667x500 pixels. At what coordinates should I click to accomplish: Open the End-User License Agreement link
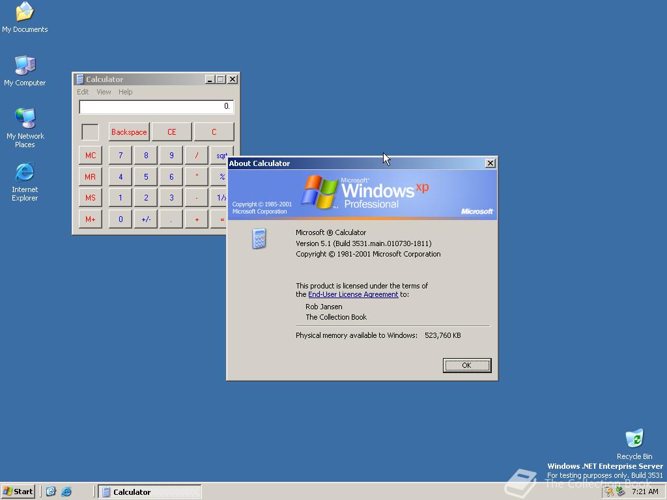click(353, 294)
